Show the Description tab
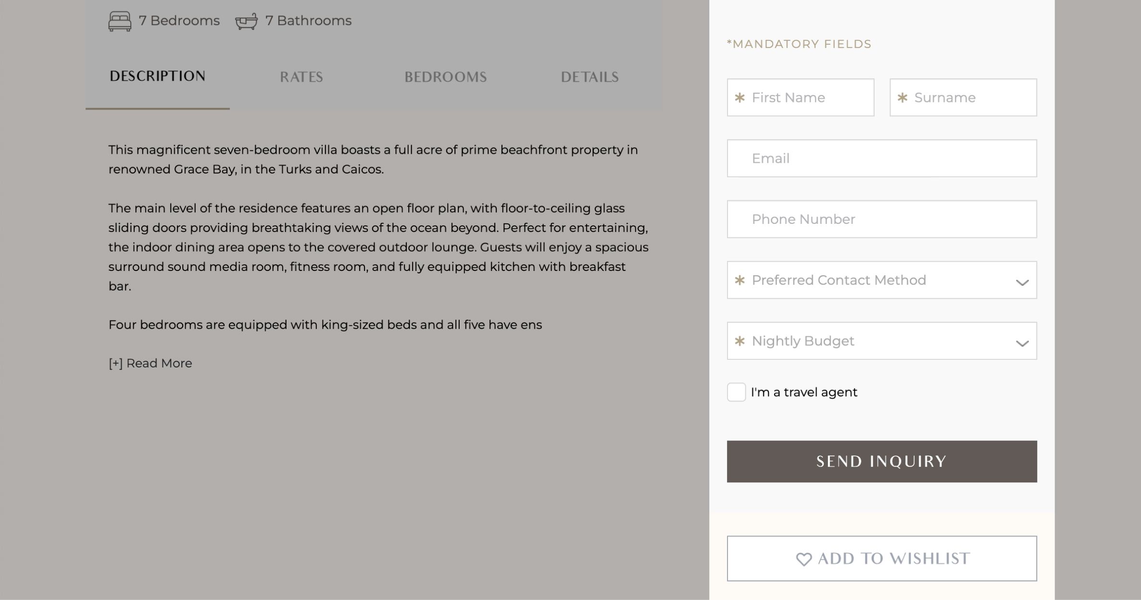 (x=157, y=76)
